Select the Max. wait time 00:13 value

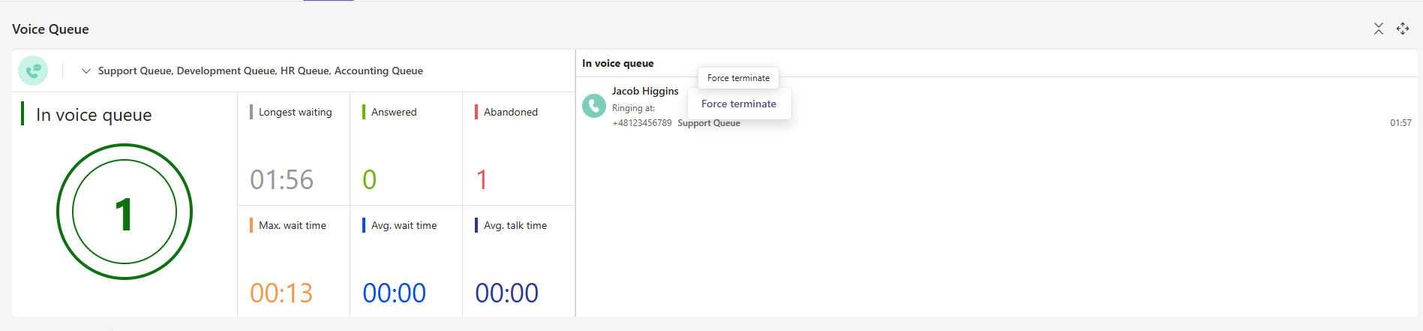tap(281, 293)
